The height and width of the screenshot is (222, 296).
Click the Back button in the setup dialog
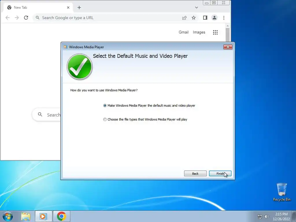click(x=195, y=173)
